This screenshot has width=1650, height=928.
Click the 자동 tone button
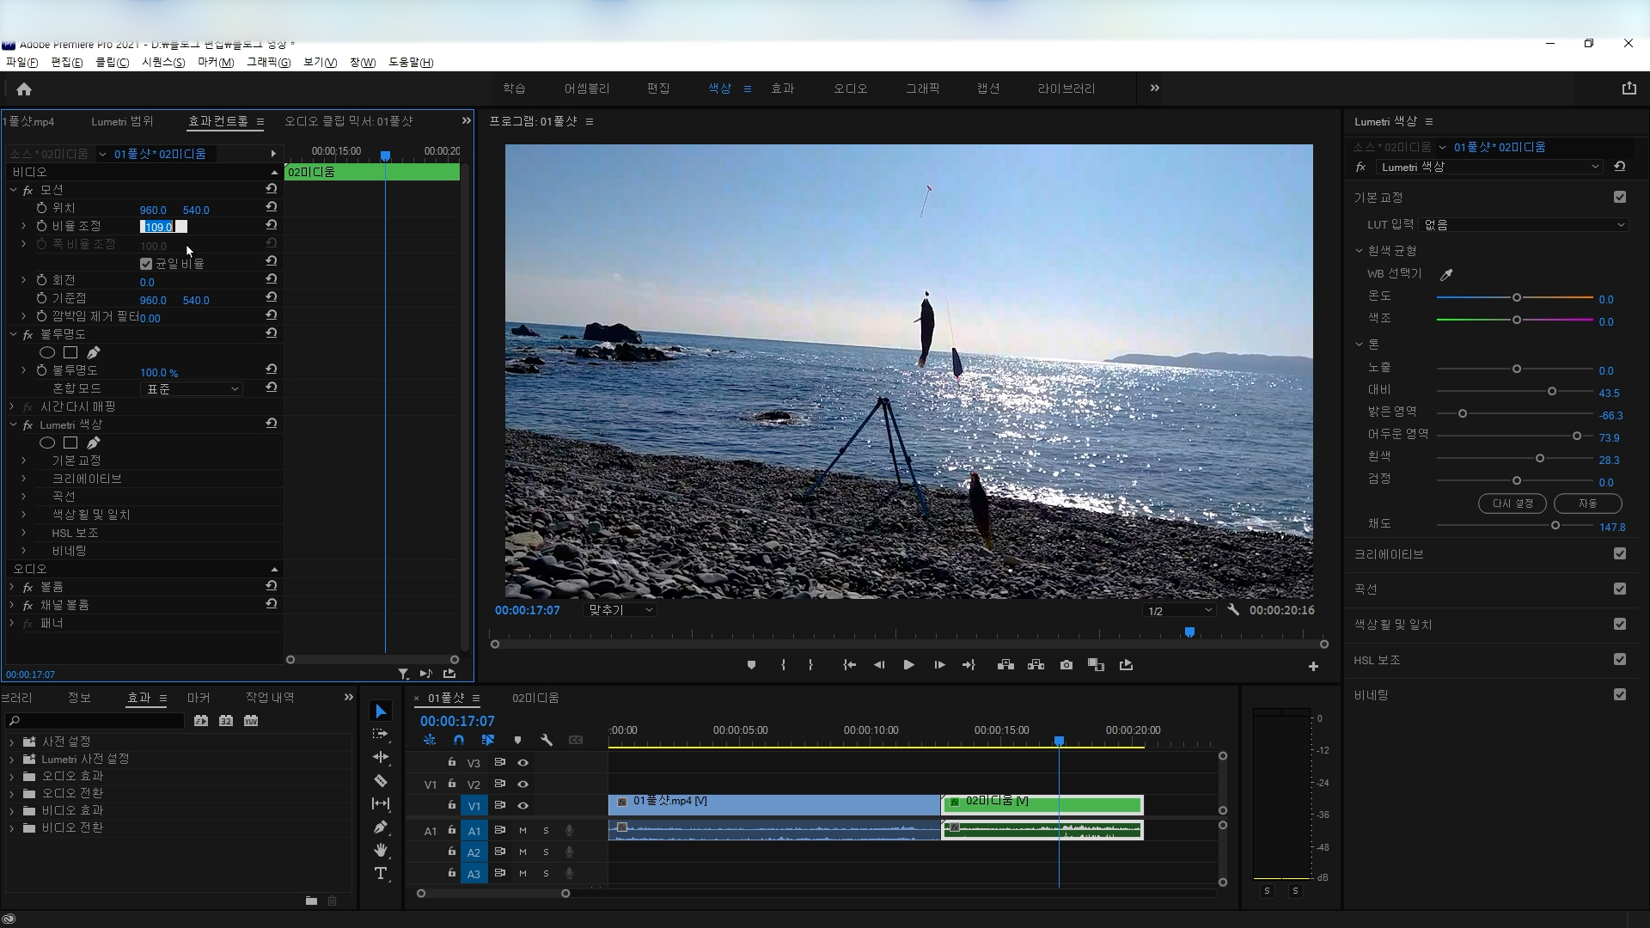pyautogui.click(x=1587, y=504)
